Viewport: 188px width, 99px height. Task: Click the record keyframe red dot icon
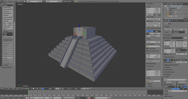(x=89, y=98)
